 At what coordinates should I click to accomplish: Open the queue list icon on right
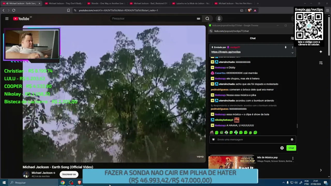[321, 63]
